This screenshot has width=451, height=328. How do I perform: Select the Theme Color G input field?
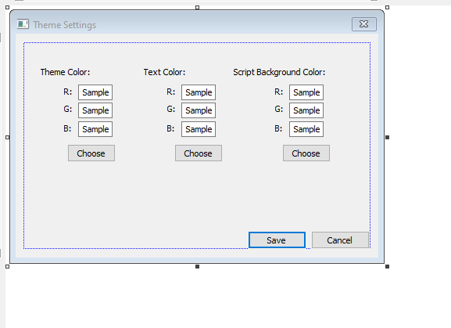tap(95, 110)
